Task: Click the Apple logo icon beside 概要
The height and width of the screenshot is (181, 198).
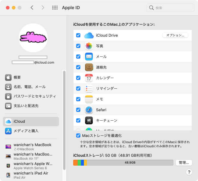Action: click(8, 77)
